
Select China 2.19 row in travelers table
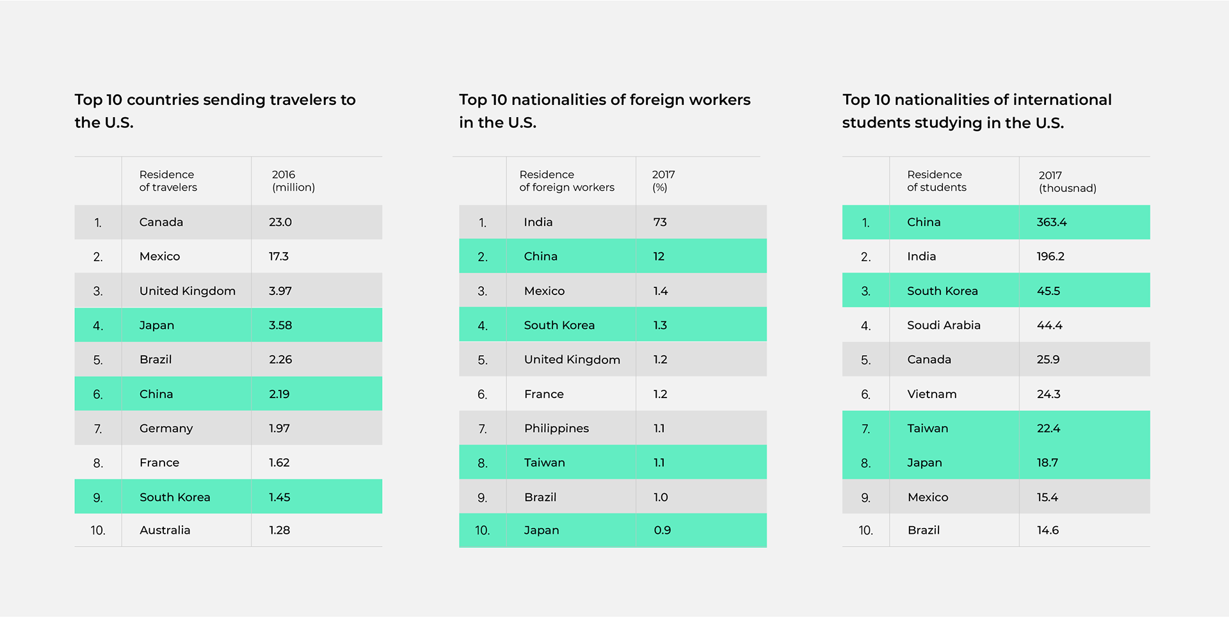[x=229, y=394]
